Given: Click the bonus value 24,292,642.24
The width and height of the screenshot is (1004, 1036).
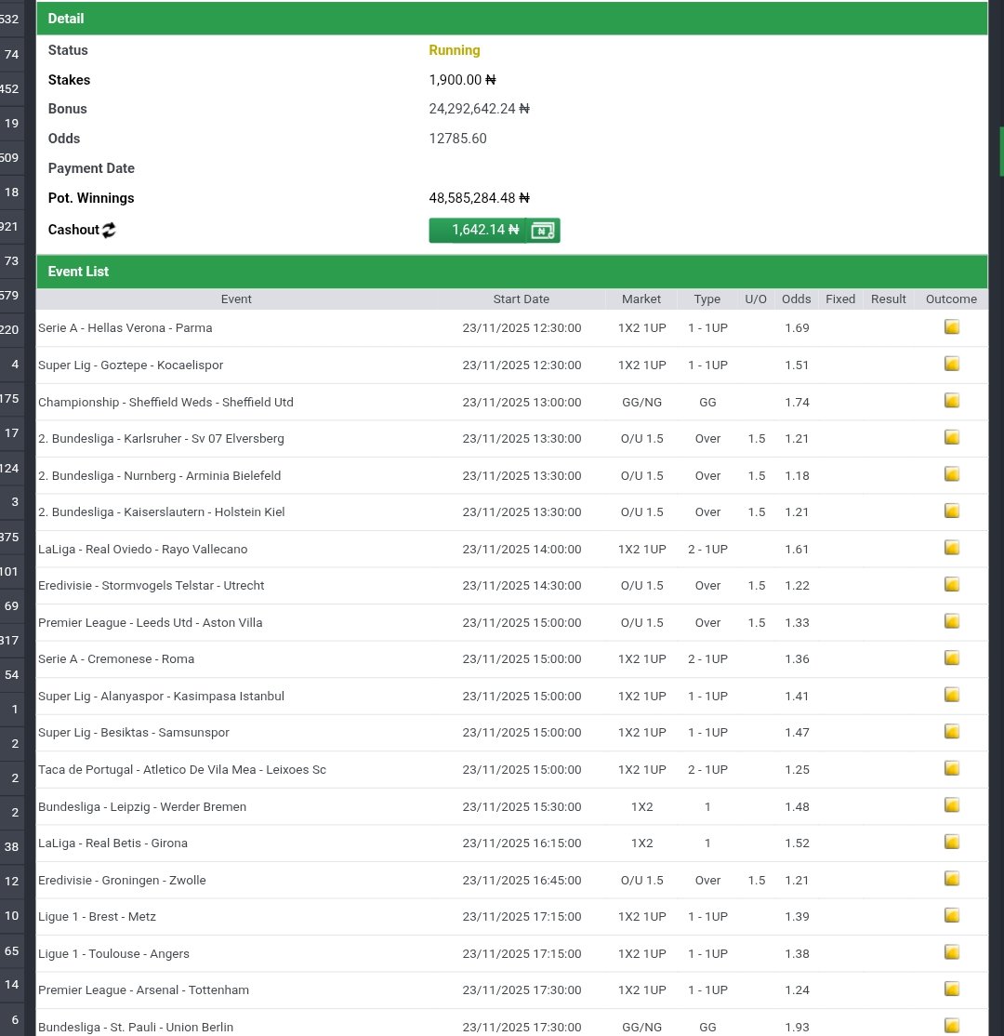Looking at the screenshot, I should point(479,109).
